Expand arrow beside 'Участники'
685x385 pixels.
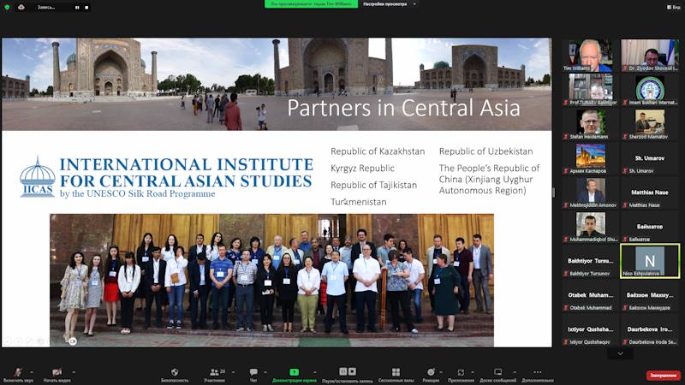point(233,372)
